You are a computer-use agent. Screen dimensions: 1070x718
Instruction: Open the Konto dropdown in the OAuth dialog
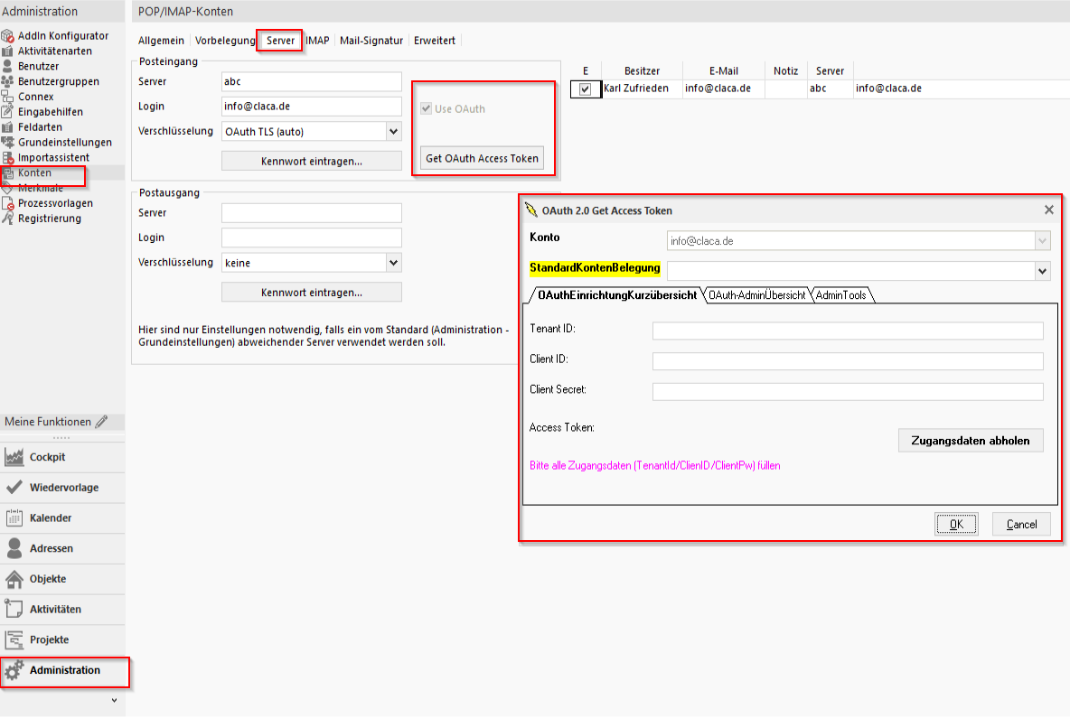tap(1042, 241)
